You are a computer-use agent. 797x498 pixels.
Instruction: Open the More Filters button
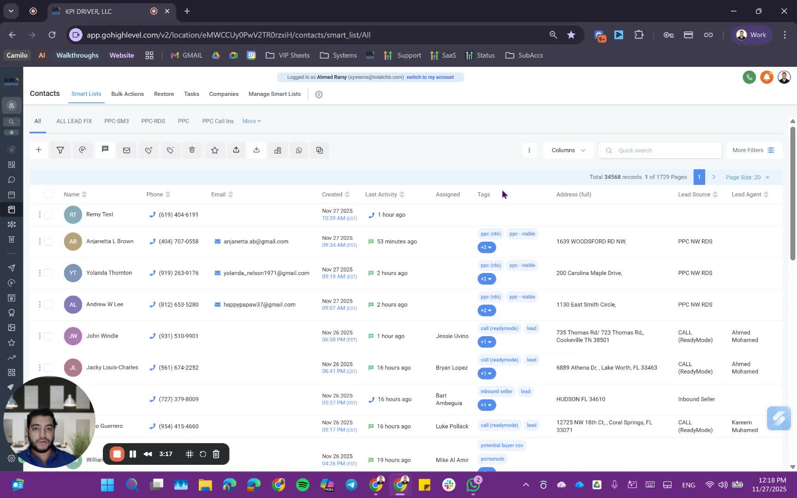(x=754, y=150)
